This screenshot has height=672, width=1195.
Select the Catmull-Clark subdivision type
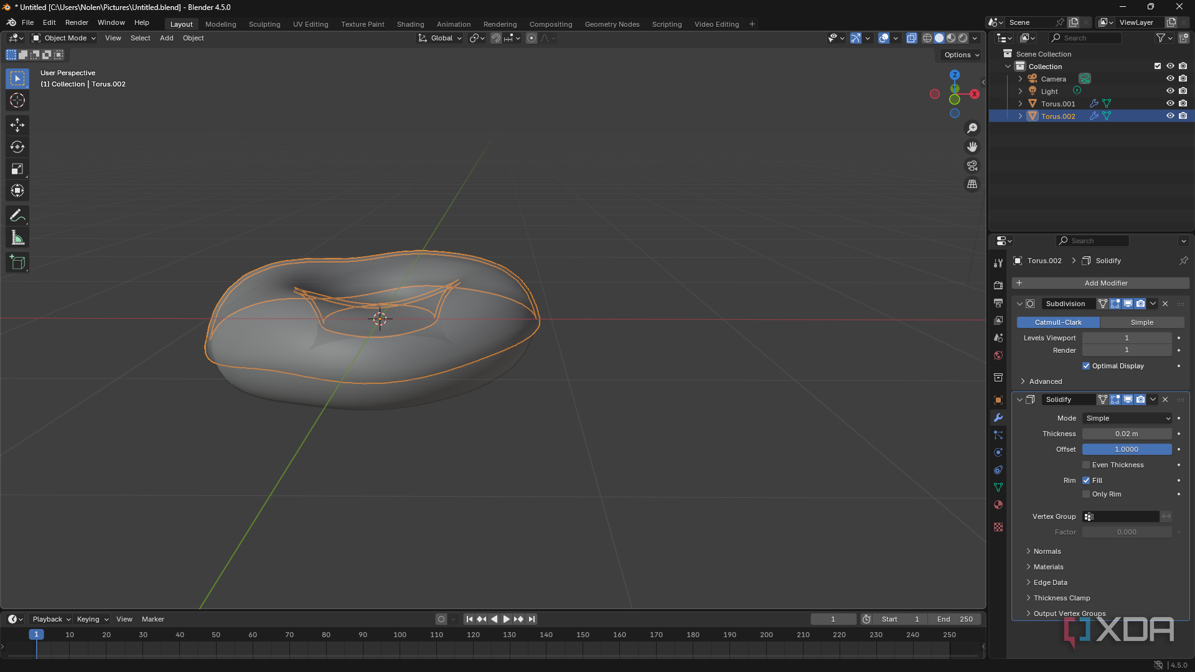point(1058,322)
